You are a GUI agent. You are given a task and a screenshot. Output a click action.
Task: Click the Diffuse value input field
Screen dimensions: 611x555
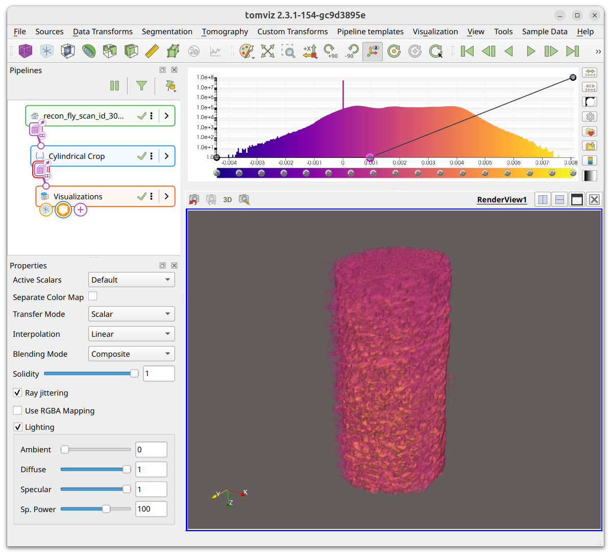click(x=151, y=469)
